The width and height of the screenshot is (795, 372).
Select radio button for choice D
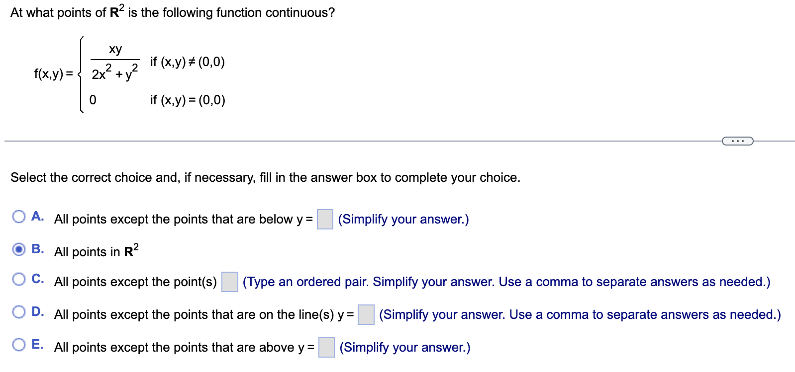pos(19,312)
